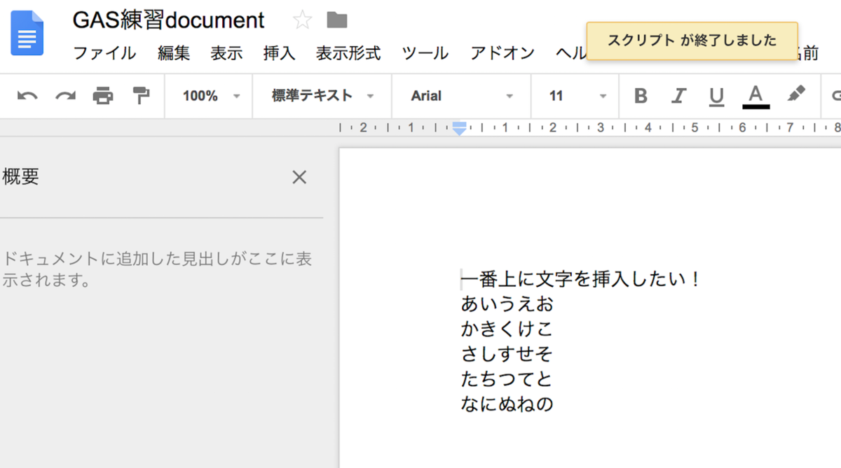The image size is (841, 468).
Task: Move document using folder icon
Action: (337, 20)
